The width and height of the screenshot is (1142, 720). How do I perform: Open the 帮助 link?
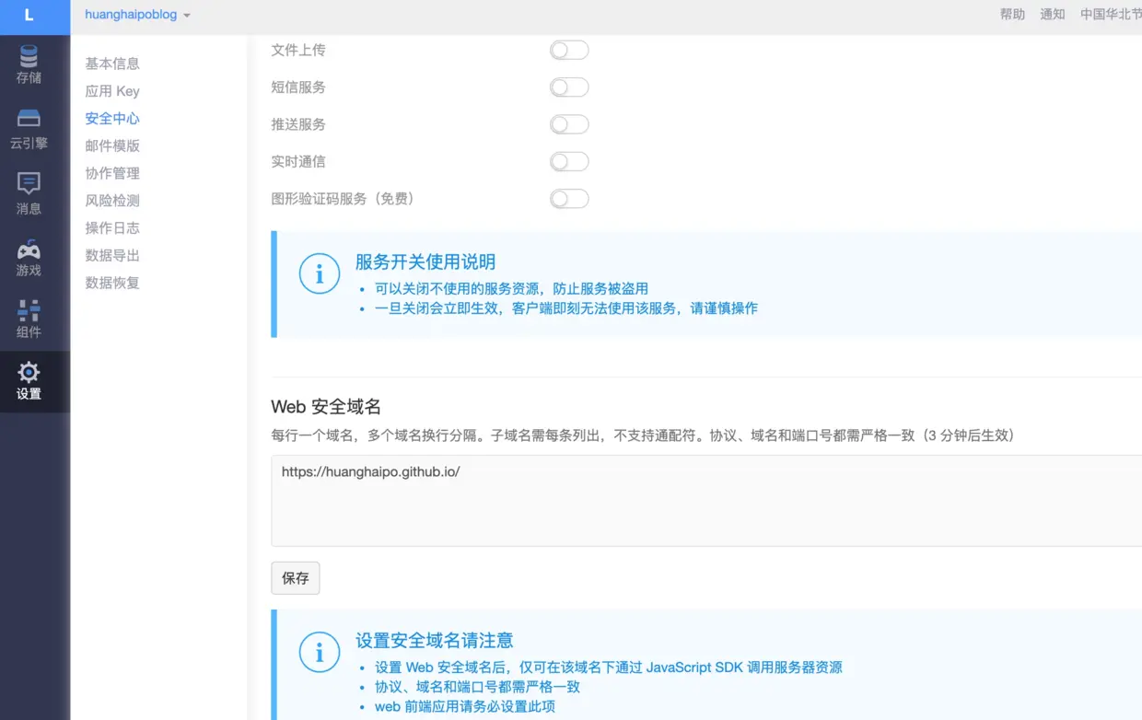[x=1010, y=15]
